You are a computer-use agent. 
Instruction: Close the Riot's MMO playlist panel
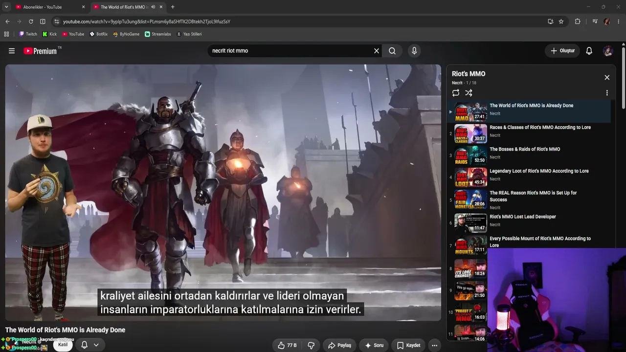pos(607,77)
